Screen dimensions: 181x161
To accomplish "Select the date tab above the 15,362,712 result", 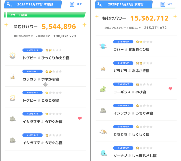I will pos(123,4).
